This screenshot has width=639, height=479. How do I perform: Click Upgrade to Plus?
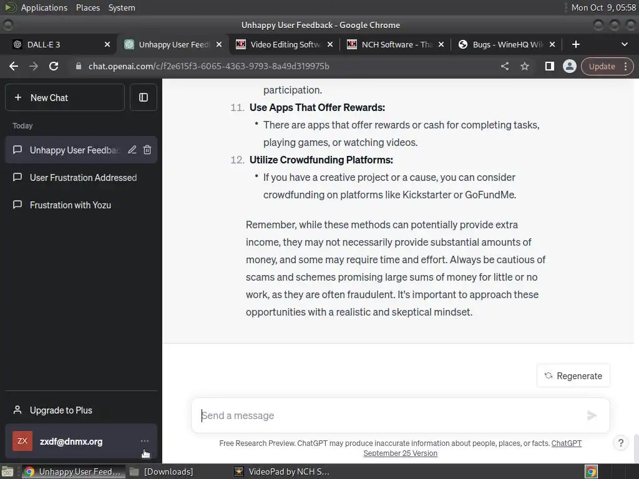coord(81,410)
